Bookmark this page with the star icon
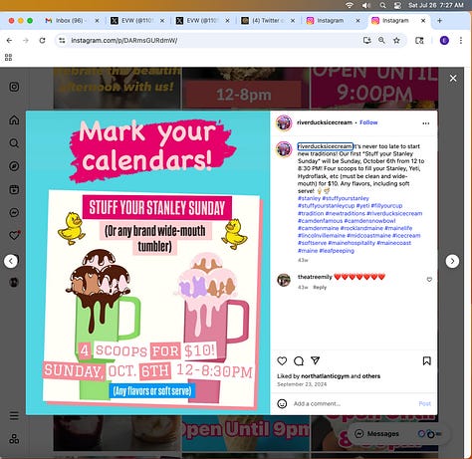This screenshot has width=472, height=459. point(396,41)
